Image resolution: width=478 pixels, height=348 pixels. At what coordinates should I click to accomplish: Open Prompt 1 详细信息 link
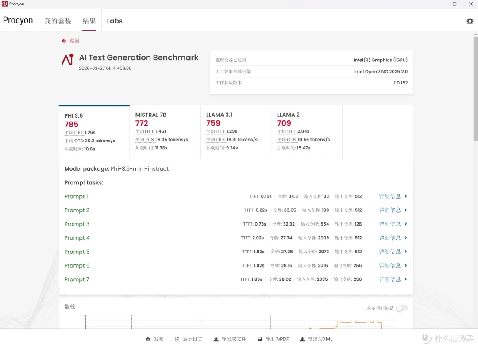[389, 196]
